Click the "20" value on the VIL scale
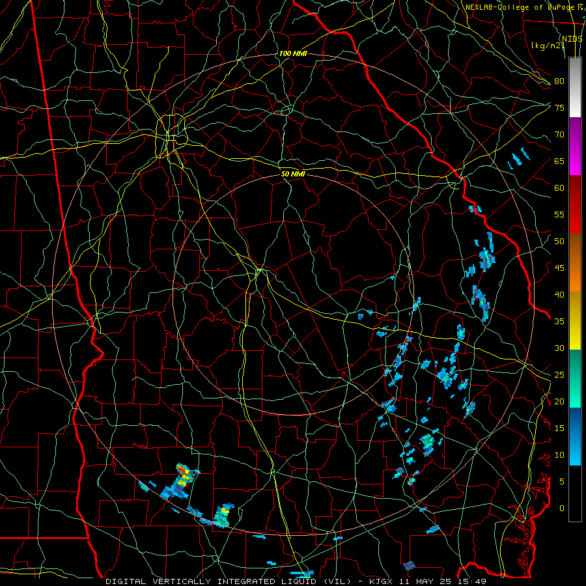586x586 pixels. click(559, 401)
